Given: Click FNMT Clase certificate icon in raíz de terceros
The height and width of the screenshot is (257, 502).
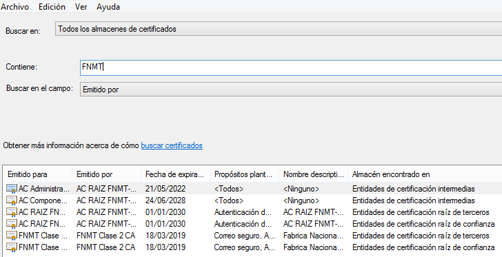Looking at the screenshot, I should click(12, 236).
